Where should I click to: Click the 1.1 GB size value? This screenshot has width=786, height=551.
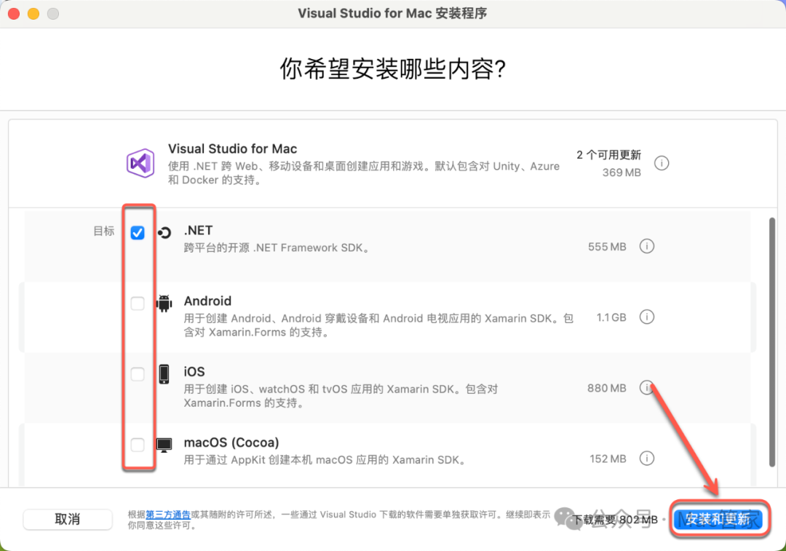coord(611,317)
